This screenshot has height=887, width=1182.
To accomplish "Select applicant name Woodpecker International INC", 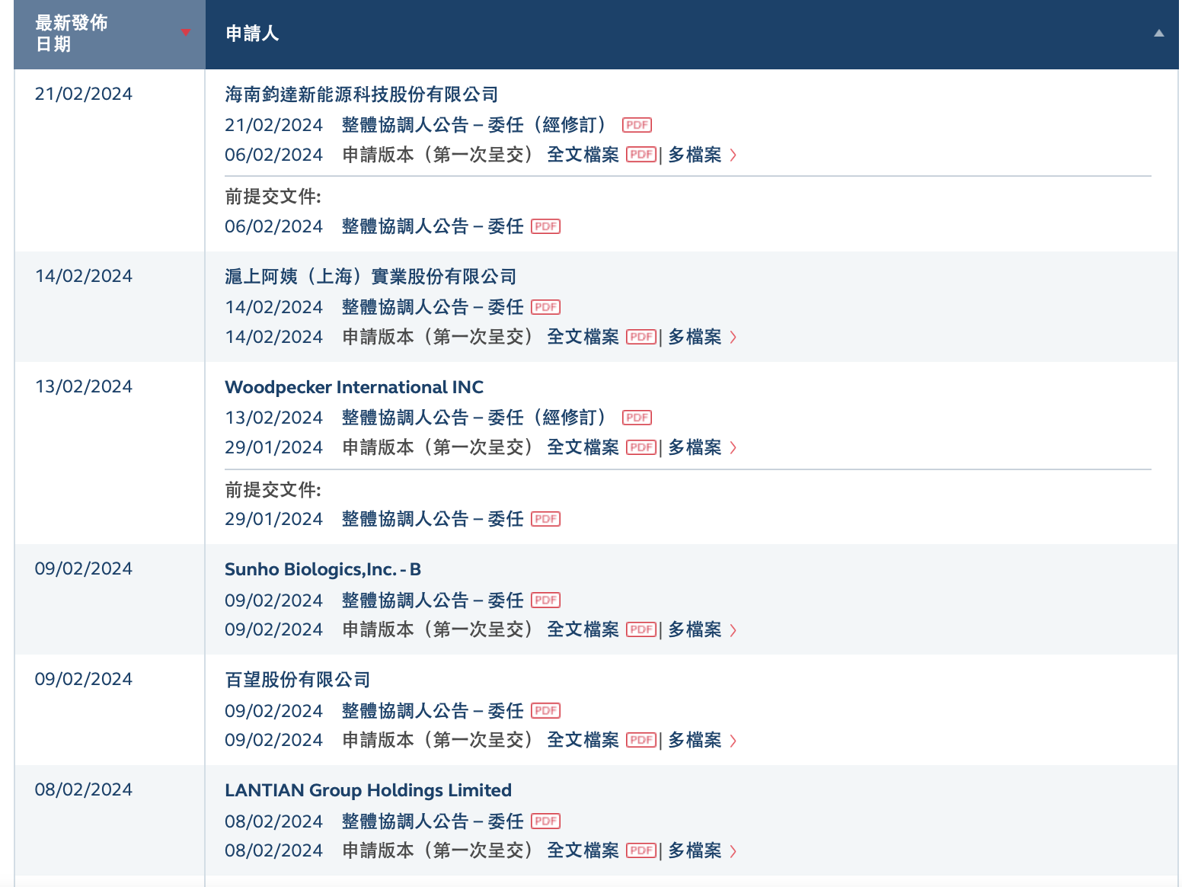I will (354, 387).
